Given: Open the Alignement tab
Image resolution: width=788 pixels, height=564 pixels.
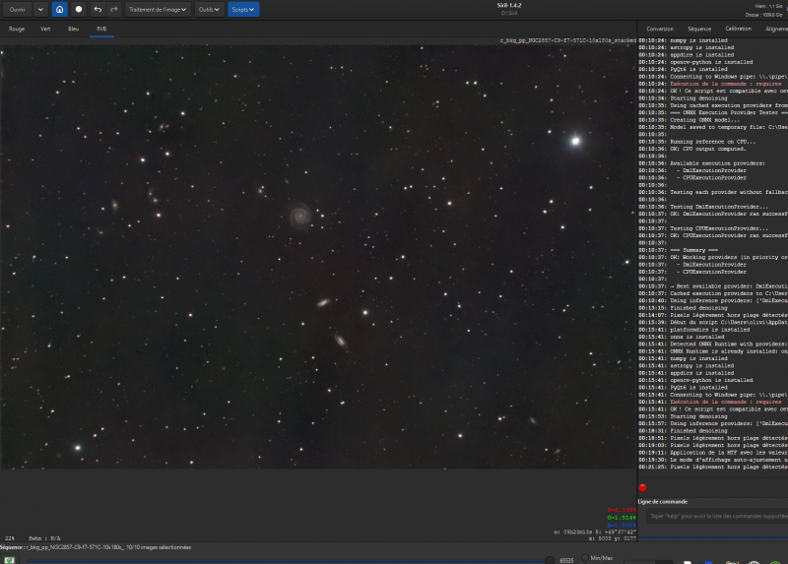Looking at the screenshot, I should [x=776, y=30].
